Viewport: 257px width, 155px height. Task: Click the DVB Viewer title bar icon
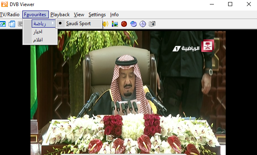[x=4, y=4]
